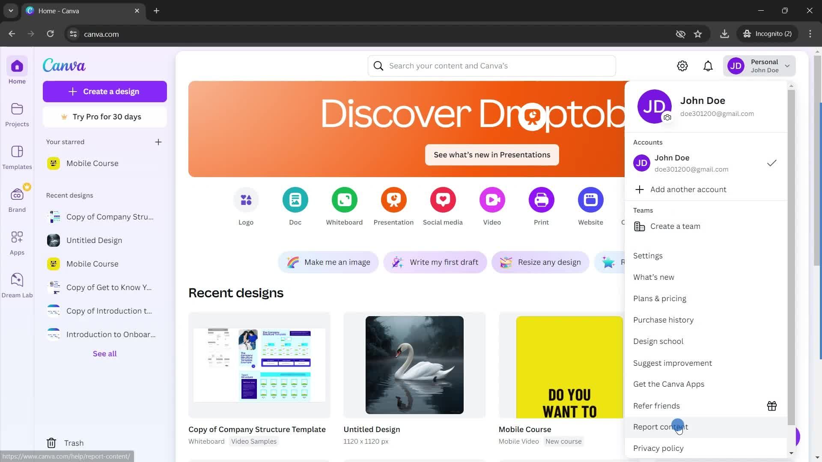This screenshot has height=462, width=822.
Task: Choose Suggest improvement
Action: [706, 363]
